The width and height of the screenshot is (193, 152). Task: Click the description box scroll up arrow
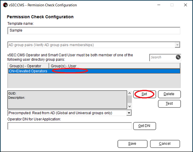130,93
